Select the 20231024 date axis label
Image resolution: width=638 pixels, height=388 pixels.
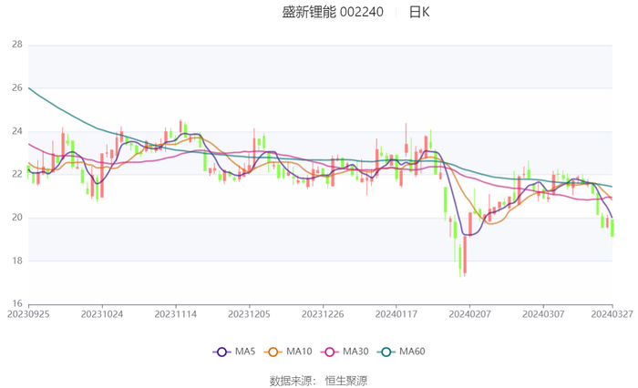click(x=101, y=313)
